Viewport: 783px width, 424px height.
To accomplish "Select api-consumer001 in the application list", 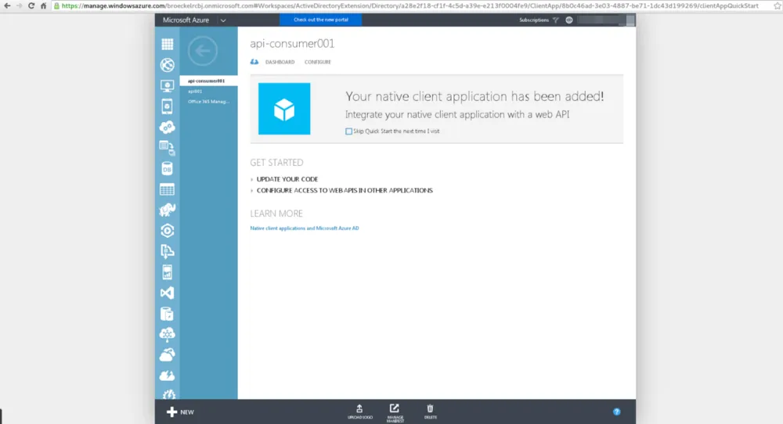I will click(209, 81).
